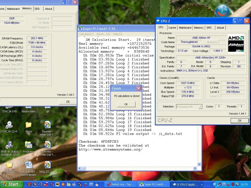Click the Loop 19 finished line
Image resolution: width=251 pixels, height=188 pixels.
[117, 130]
